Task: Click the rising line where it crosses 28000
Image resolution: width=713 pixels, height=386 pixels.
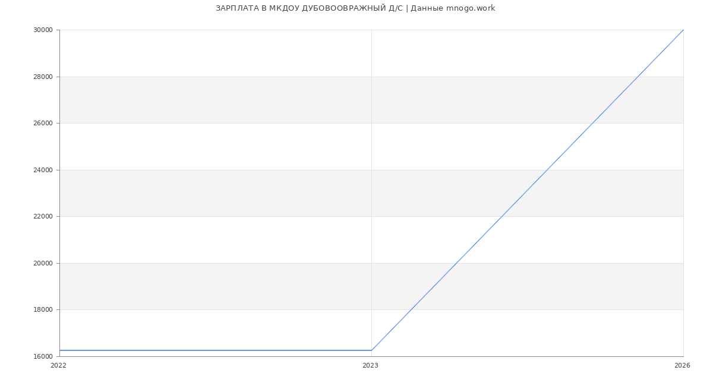Action: click(638, 77)
